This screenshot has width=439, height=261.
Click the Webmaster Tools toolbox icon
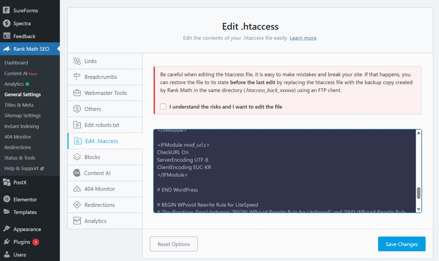77,93
